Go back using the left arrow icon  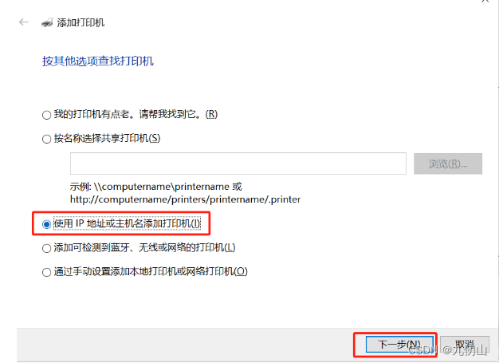(24, 22)
